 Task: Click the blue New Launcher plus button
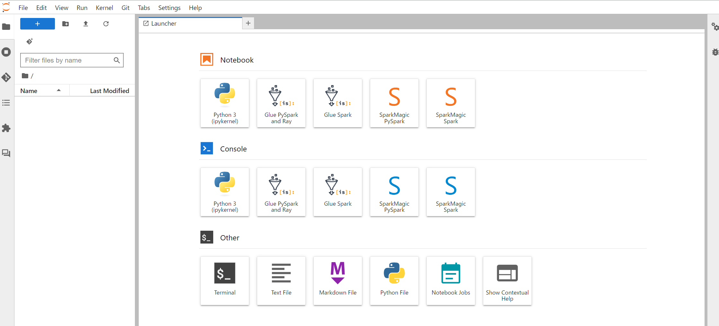coord(38,24)
